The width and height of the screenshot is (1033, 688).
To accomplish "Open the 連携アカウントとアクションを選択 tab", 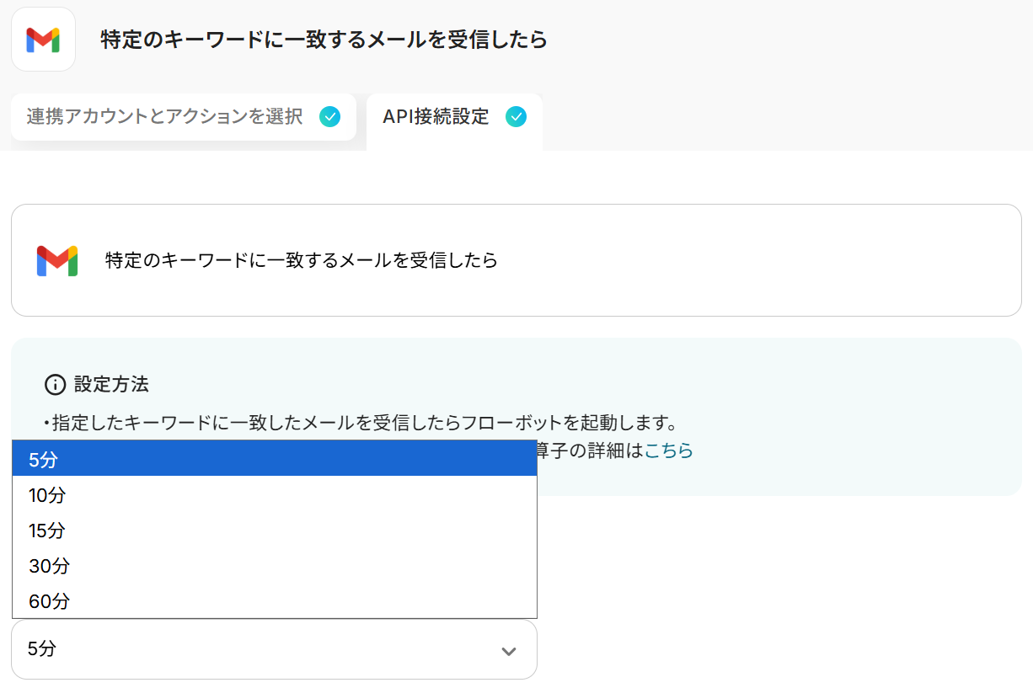I will [x=164, y=117].
